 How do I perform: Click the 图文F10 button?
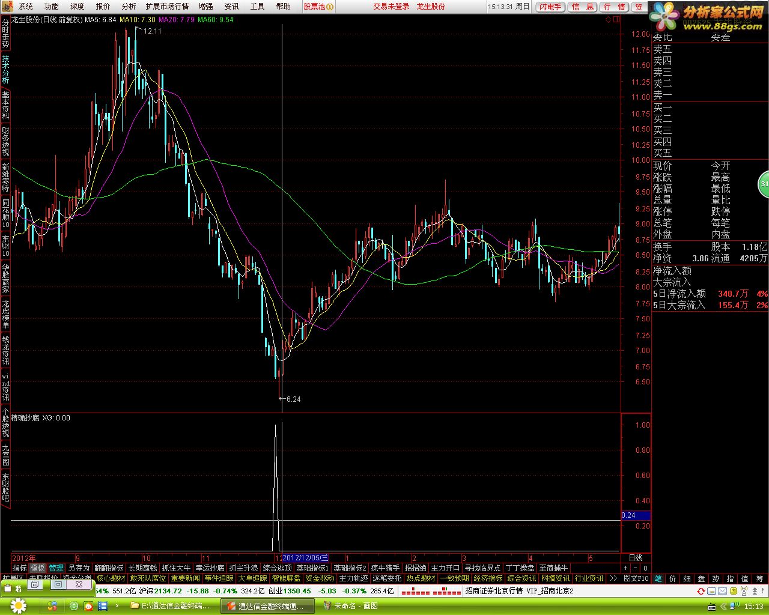[x=636, y=578]
